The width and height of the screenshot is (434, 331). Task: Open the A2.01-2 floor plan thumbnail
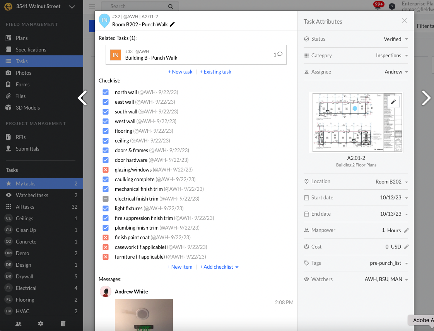click(x=356, y=122)
